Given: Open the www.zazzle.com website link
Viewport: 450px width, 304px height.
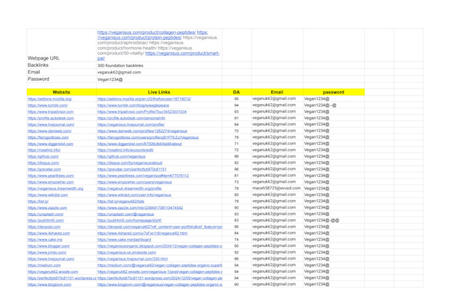Looking at the screenshot, I should coord(48,207).
